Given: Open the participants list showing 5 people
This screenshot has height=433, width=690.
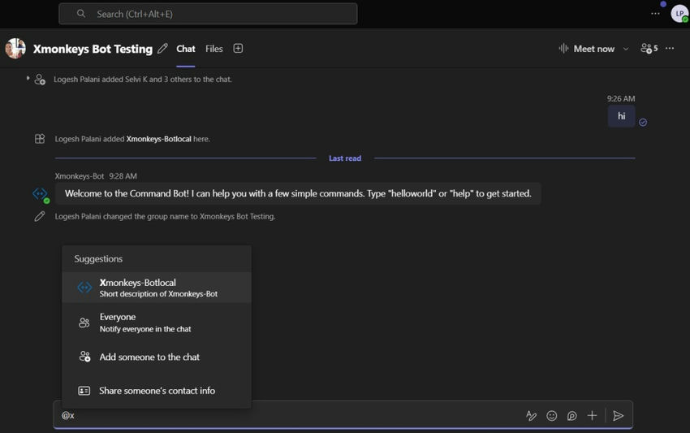Looking at the screenshot, I should pos(649,49).
